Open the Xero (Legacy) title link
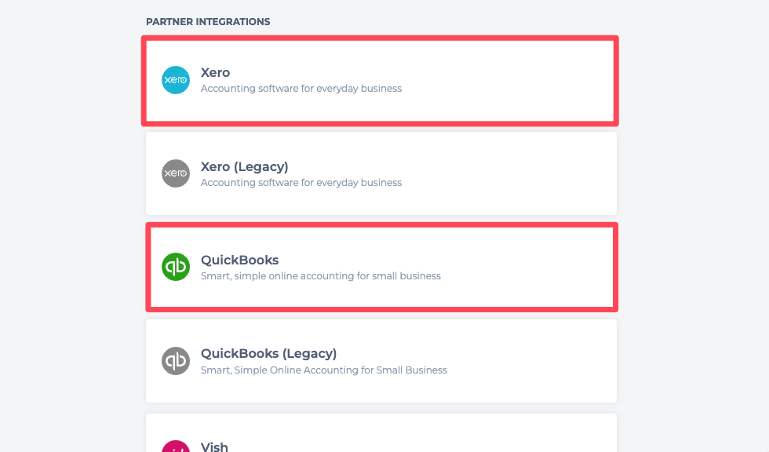 [244, 166]
